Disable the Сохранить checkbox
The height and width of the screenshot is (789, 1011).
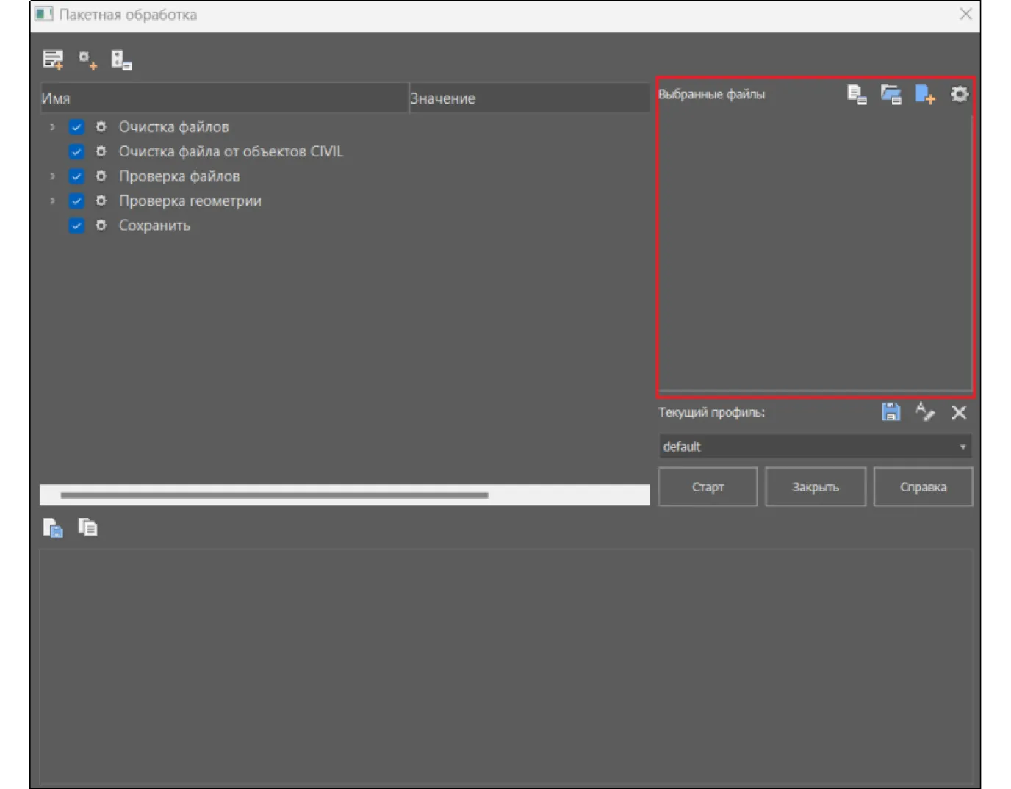point(76,226)
